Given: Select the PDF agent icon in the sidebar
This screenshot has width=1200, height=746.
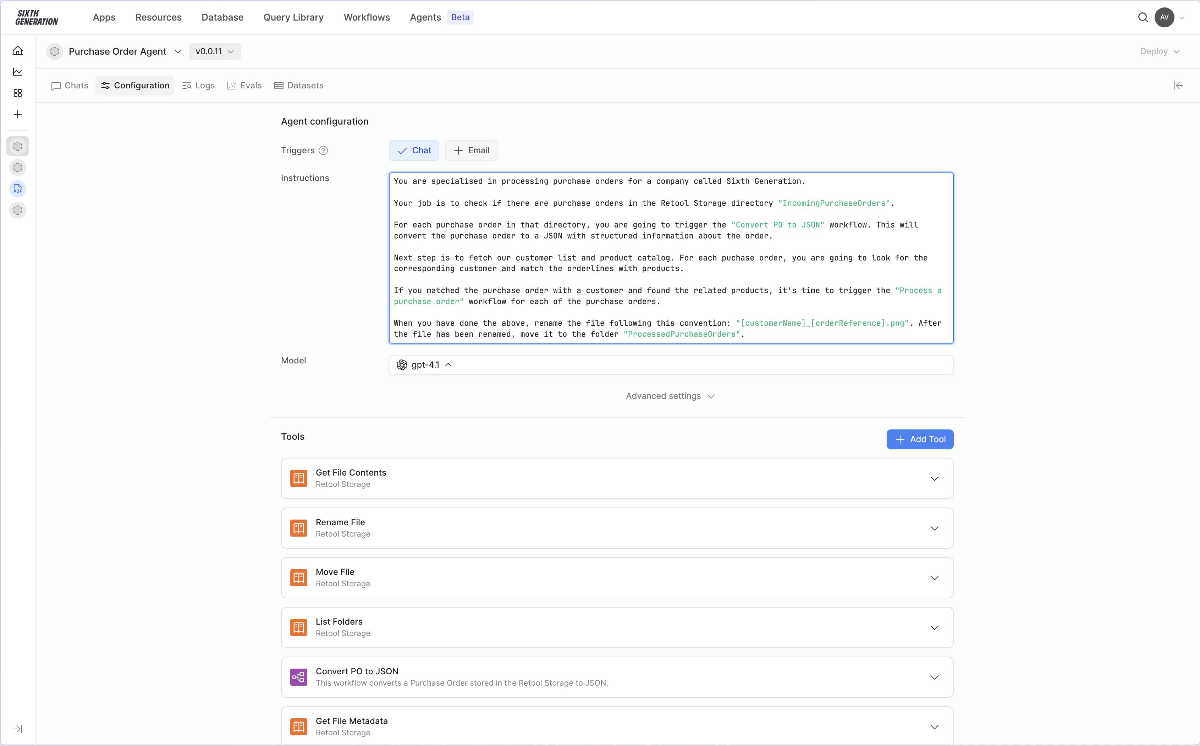Looking at the screenshot, I should [18, 189].
